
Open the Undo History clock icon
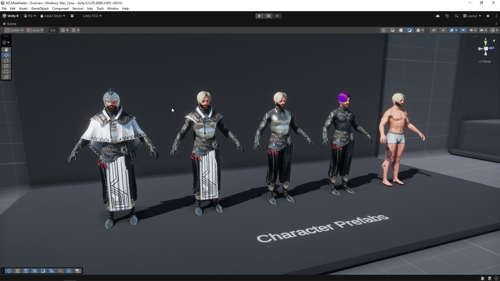click(447, 16)
